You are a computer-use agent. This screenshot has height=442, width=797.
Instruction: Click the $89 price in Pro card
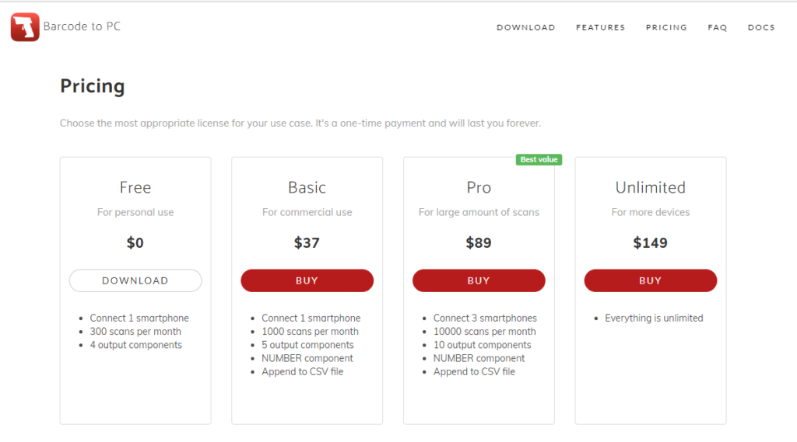pos(479,242)
